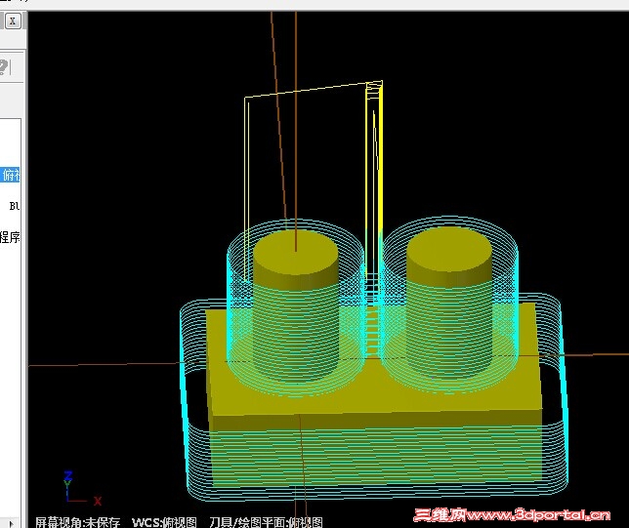Select the tree row starting with Bl
This screenshot has width=629, height=528.
(14, 206)
